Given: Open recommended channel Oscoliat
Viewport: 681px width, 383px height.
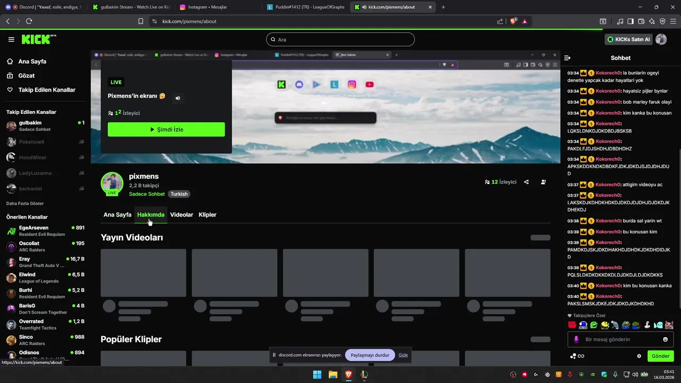Looking at the screenshot, I should coord(45,246).
